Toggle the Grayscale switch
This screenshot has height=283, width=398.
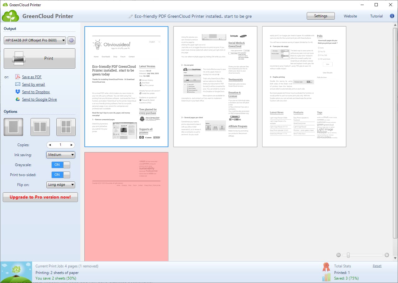[61, 165]
